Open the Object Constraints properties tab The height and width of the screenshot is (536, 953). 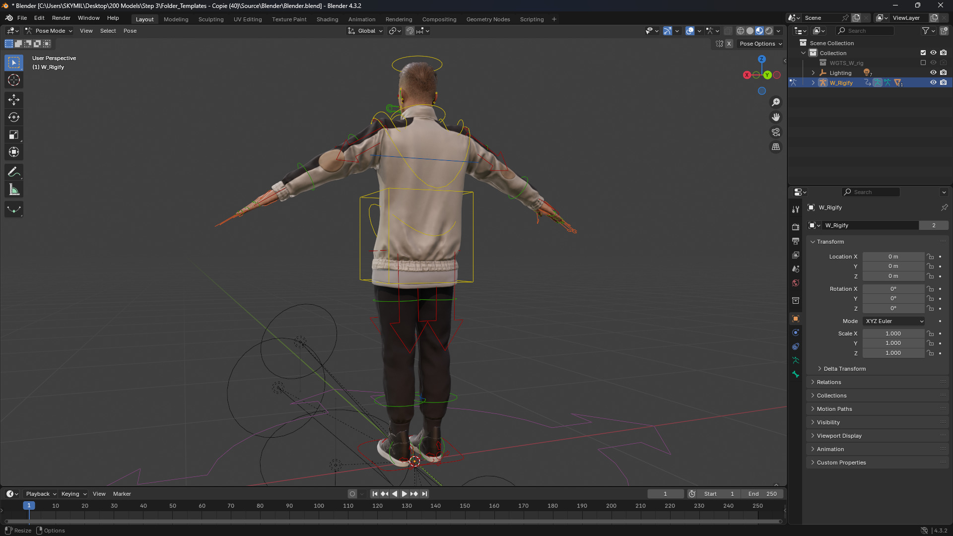pos(796,346)
